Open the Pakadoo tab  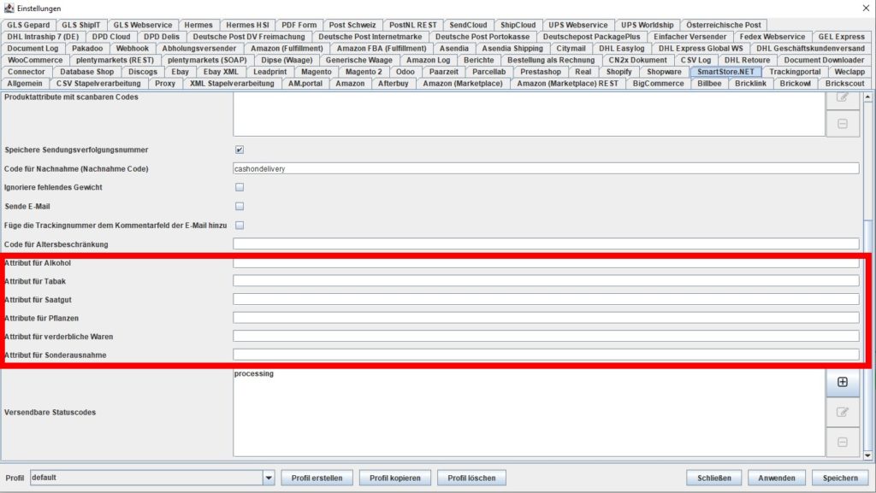click(87, 48)
